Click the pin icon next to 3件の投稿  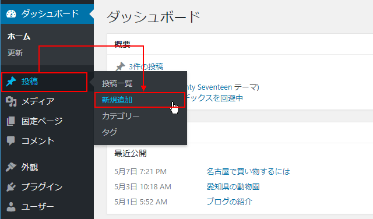click(x=121, y=66)
